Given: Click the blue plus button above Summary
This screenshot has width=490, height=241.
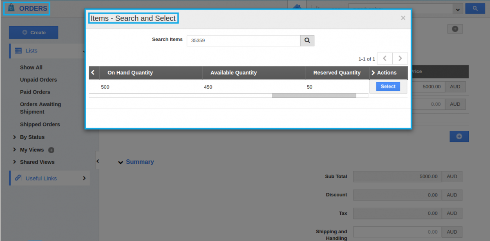Looking at the screenshot, I should [x=459, y=136].
